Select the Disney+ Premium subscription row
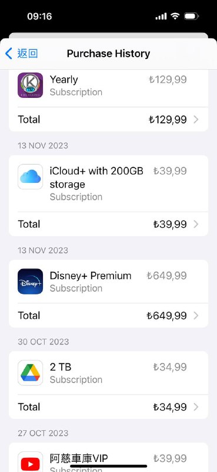 (108, 281)
